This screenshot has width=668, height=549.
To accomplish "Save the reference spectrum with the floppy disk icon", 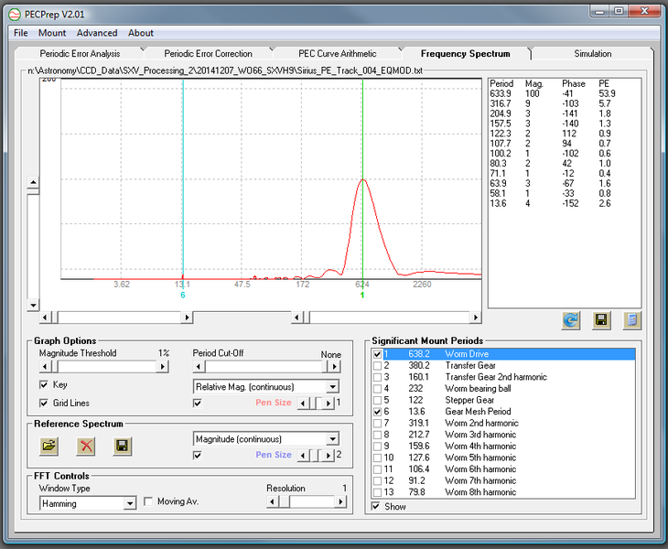I will tap(122, 446).
